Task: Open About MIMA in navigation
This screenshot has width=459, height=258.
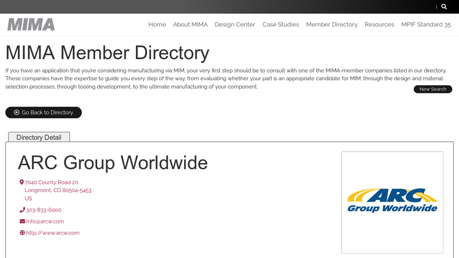Action: coord(190,25)
